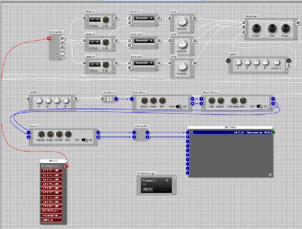
Task: Toggle the Chorus OFF/ON switch
Action: tap(260, 106)
